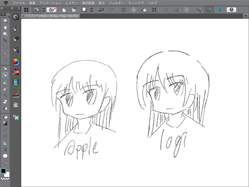Toggle Snap to Special Ruler

(x=209, y=10)
